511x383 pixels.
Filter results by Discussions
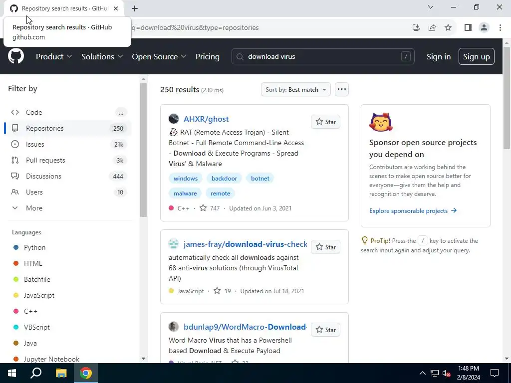coord(69,176)
